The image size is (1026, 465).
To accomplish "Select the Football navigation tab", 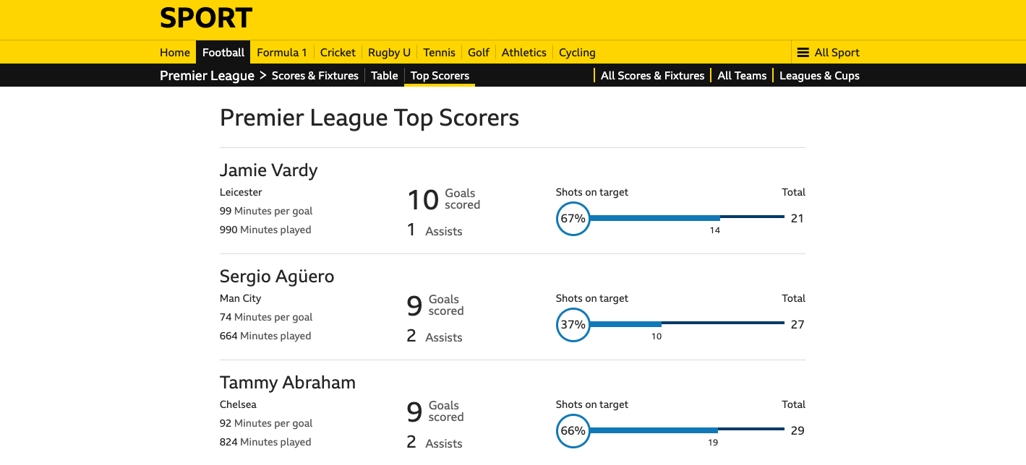I will (x=223, y=53).
